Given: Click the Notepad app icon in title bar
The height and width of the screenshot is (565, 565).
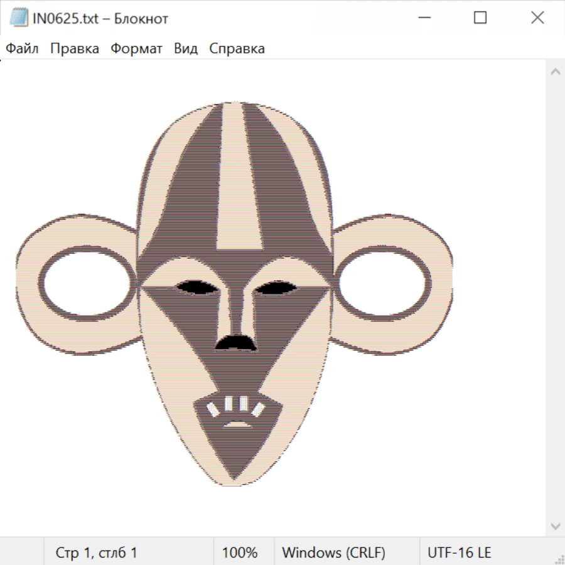Looking at the screenshot, I should tap(19, 18).
